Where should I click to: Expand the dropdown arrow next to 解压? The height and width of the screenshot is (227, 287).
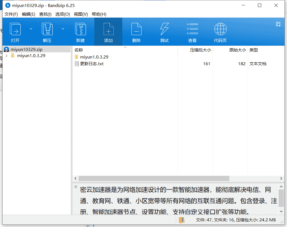pyautogui.click(x=63, y=29)
